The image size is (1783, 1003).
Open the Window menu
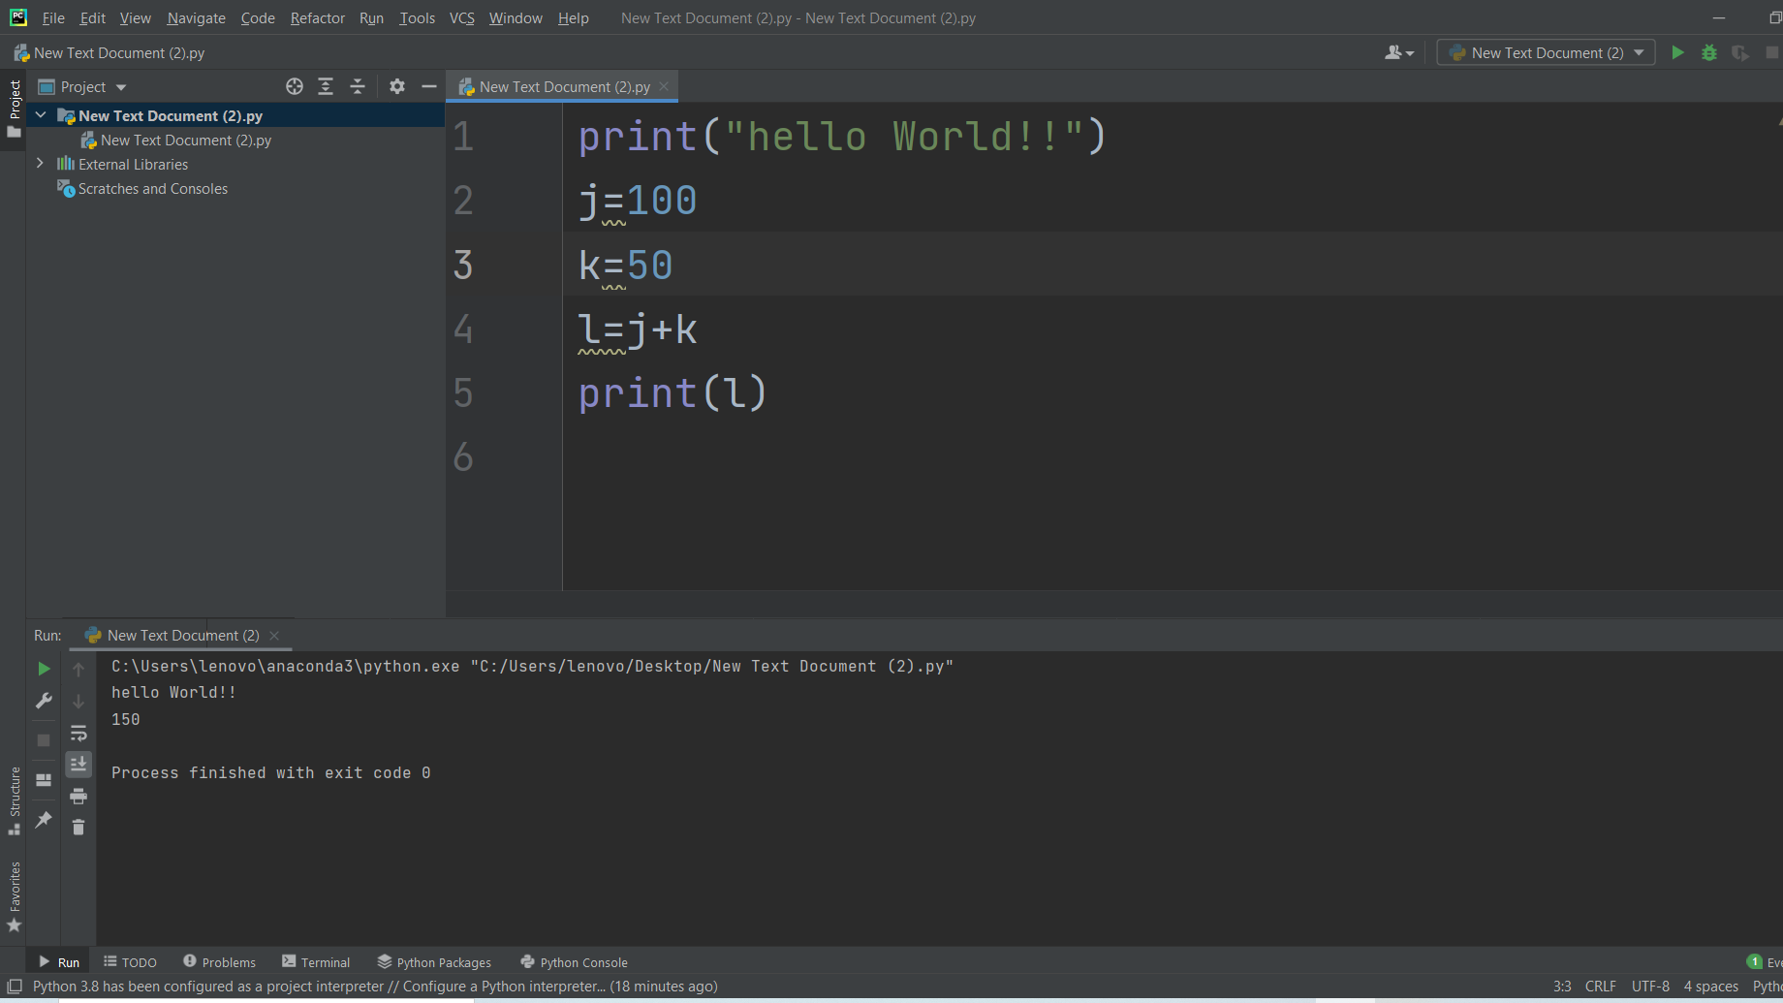[x=516, y=18]
